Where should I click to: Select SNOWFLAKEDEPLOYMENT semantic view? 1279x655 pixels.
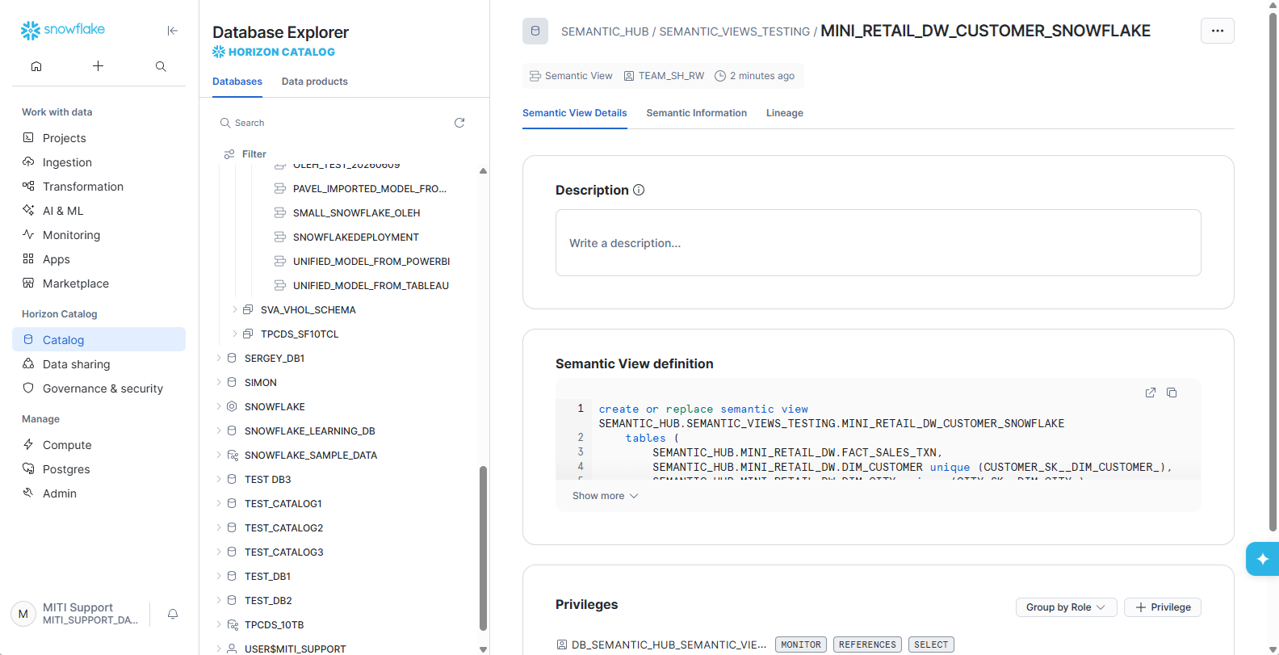[348, 237]
